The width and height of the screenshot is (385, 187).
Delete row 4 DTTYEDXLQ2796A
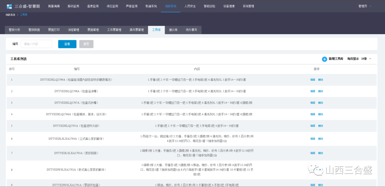[x=321, y=114]
